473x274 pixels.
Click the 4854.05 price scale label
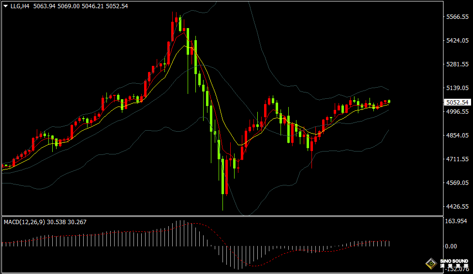457,136
